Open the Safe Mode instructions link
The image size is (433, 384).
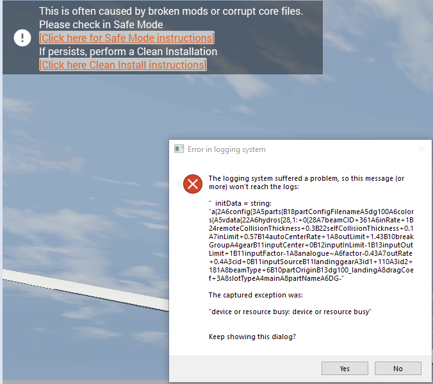pyautogui.click(x=127, y=38)
